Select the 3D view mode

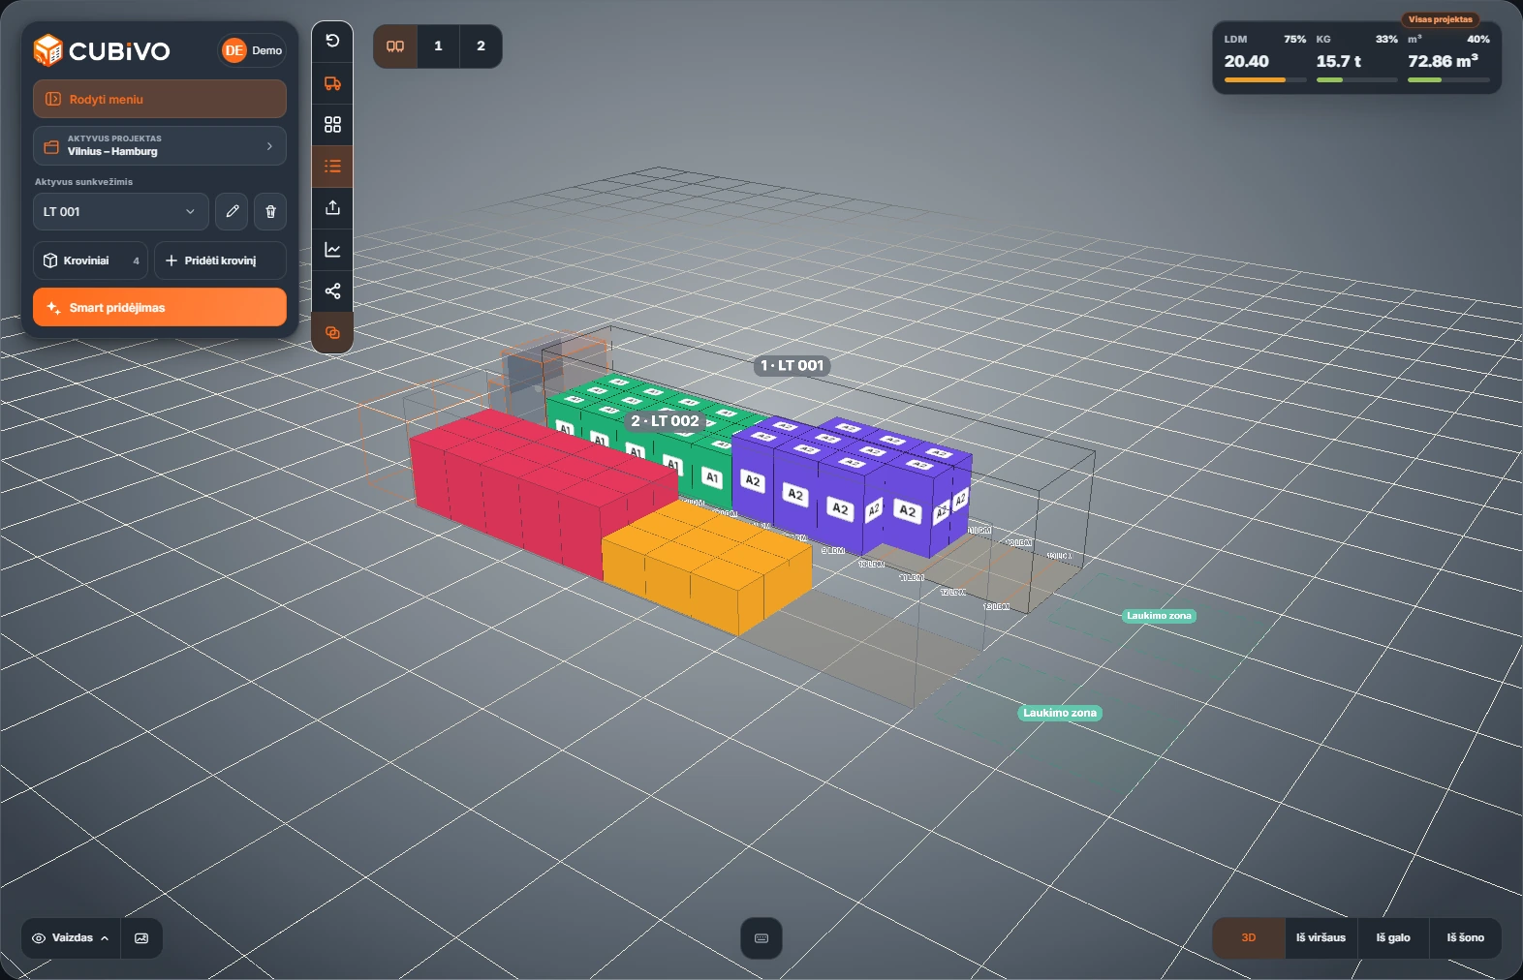pyautogui.click(x=1249, y=937)
